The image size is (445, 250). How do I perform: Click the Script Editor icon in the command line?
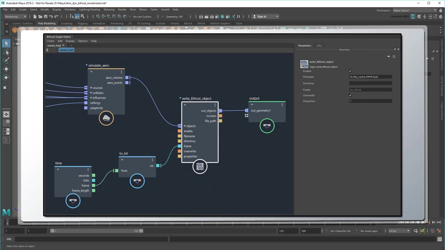click(x=440, y=239)
